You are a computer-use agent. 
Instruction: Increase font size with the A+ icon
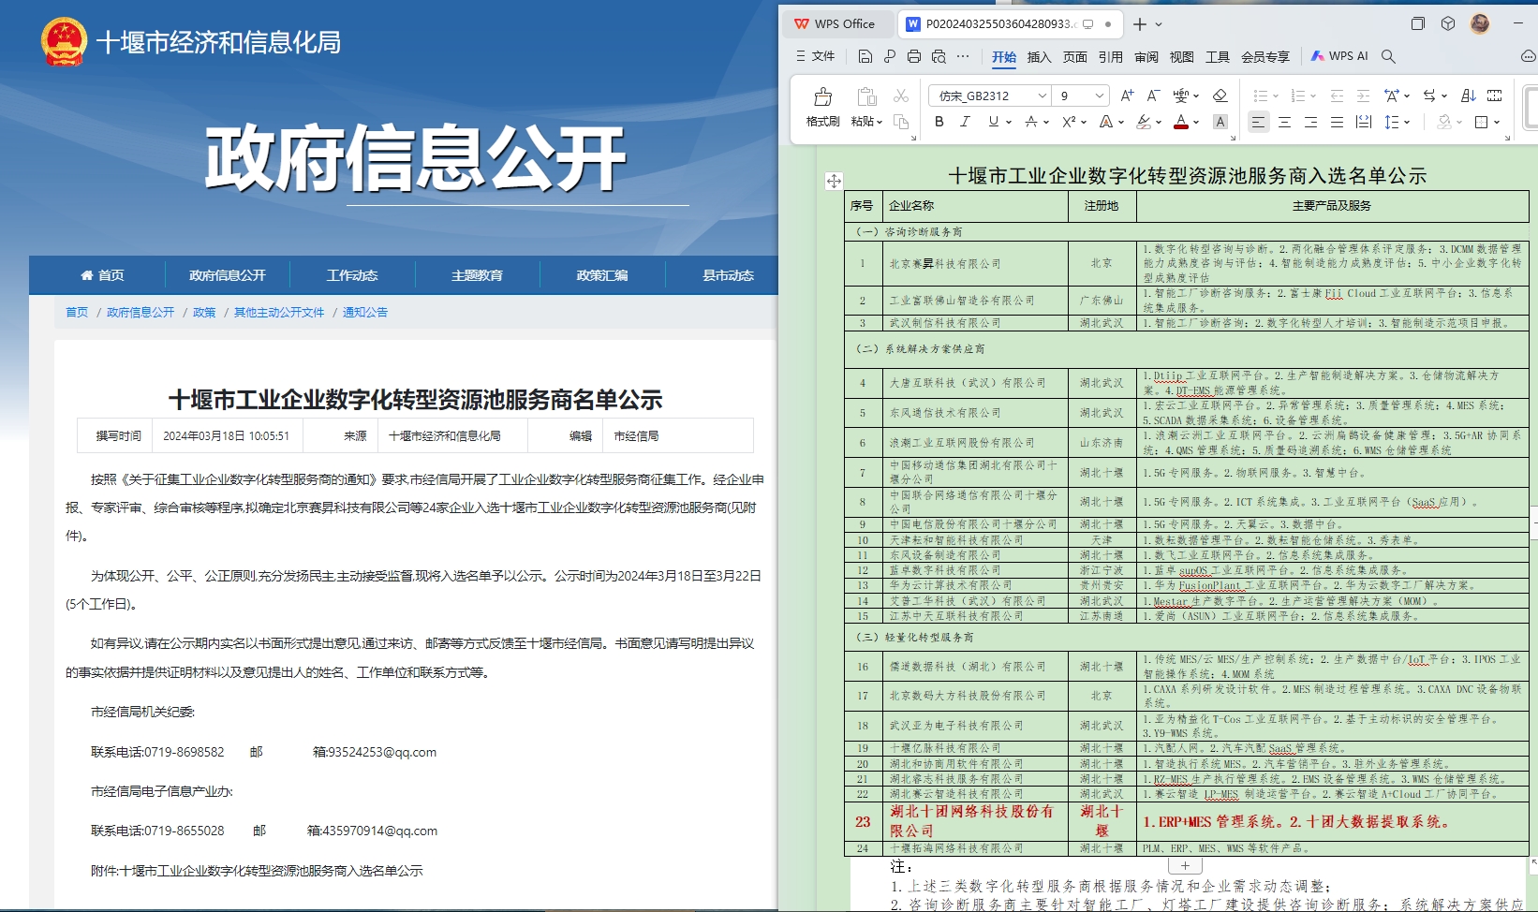[x=1127, y=96]
